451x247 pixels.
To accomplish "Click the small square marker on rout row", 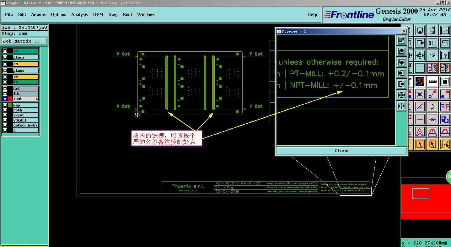I will click(x=37, y=99).
